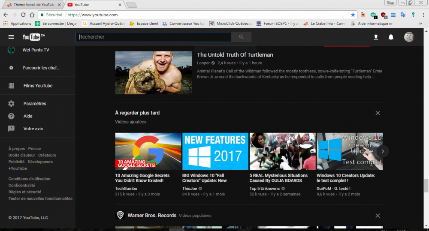Viewport: 429px width, 231px height.
Task: Switch to the Thème foncé de YouTube tab
Action: 32,4
